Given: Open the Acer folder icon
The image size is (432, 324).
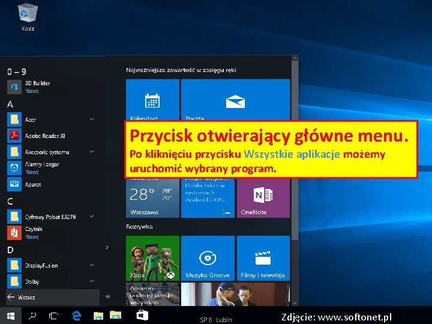Looking at the screenshot, I should [14, 119].
